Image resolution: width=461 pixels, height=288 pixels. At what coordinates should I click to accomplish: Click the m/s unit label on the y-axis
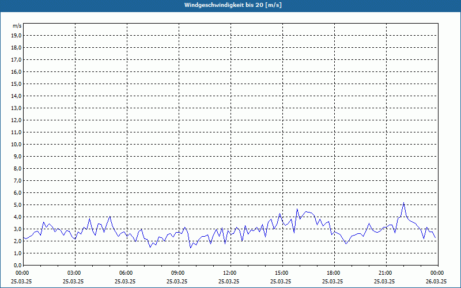[x=17, y=26]
